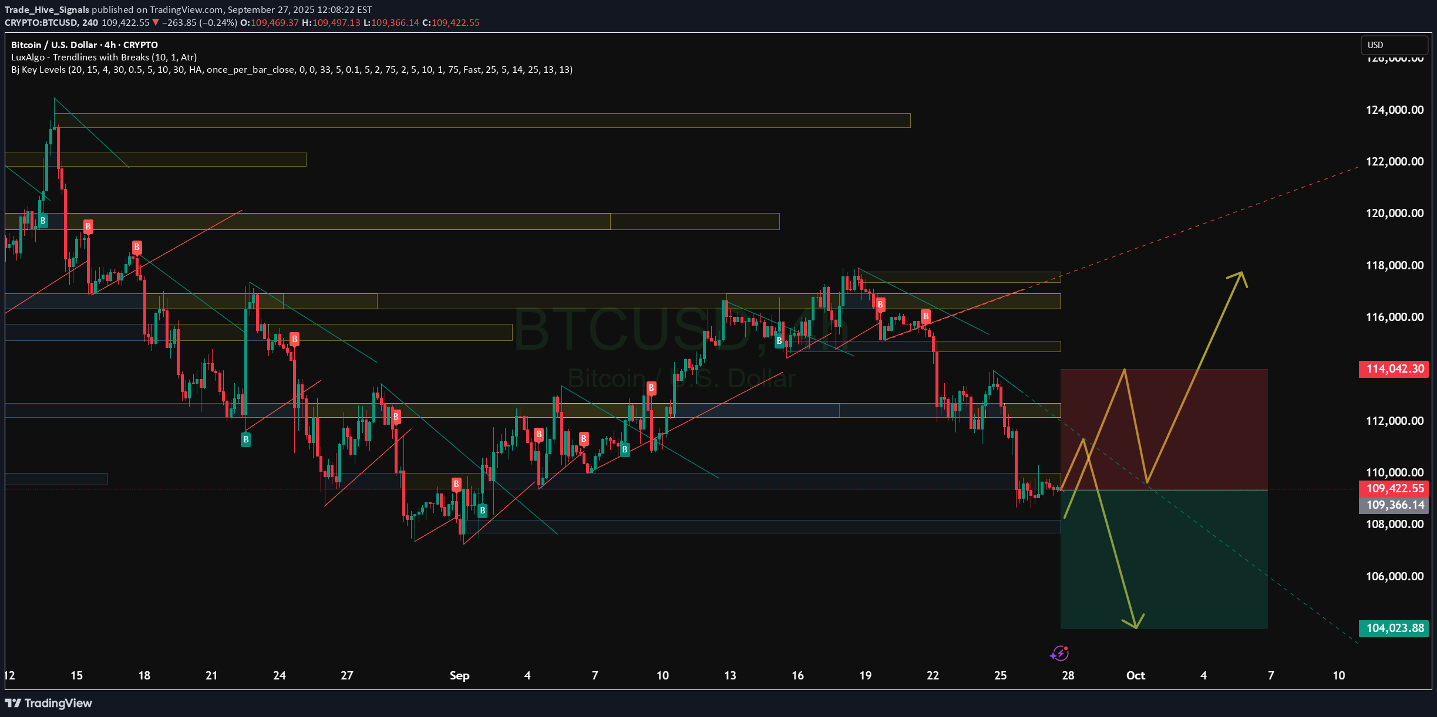Click the 118,000.00 price axis label

coord(1395,266)
